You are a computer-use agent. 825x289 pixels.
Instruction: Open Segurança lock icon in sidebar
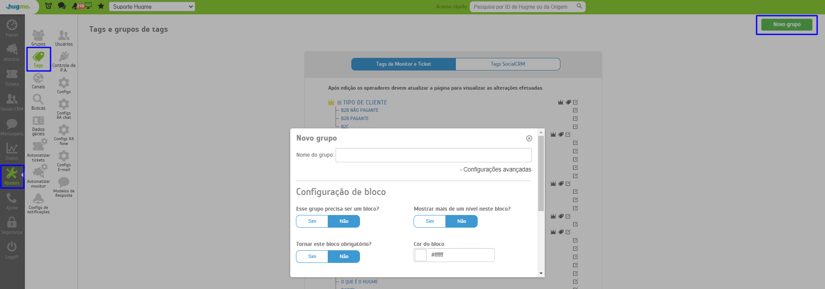12,226
